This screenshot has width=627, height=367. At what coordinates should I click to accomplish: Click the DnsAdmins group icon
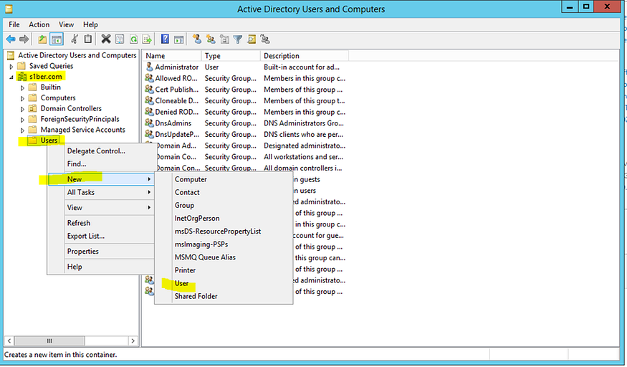(150, 123)
